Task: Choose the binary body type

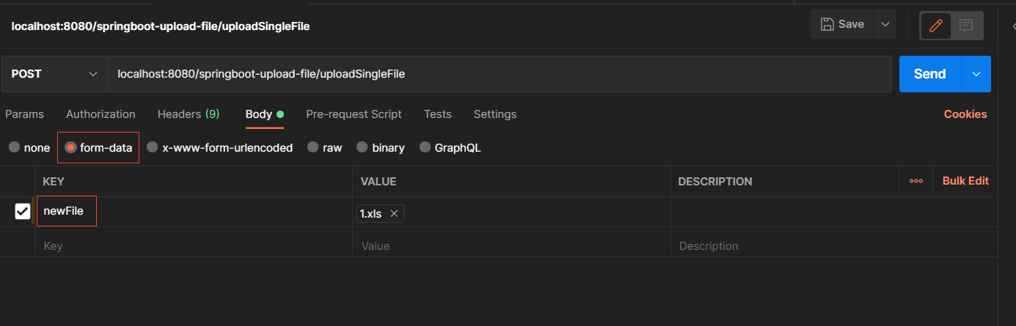Action: [362, 148]
